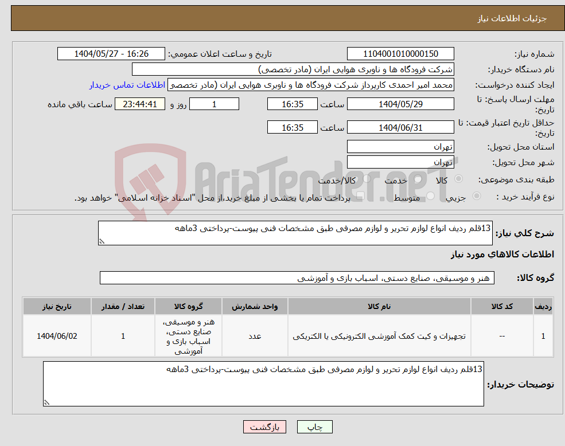
Task: Click the request creator field محمد امیر احمدی
Action: point(310,85)
